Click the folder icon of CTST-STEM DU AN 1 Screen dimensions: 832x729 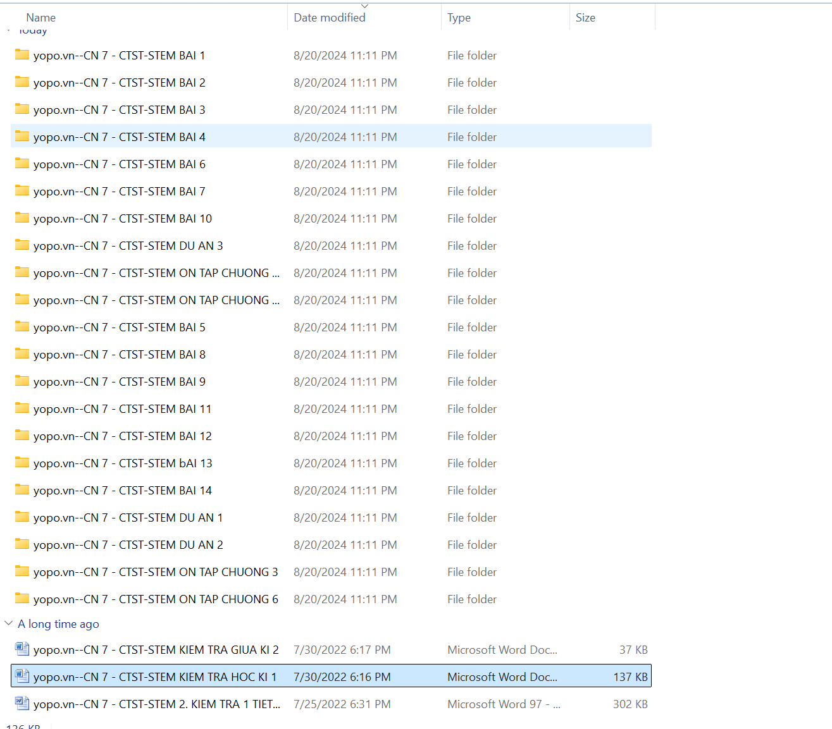22,517
